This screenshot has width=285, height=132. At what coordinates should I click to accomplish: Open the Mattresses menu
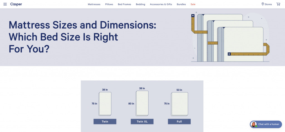point(94,4)
